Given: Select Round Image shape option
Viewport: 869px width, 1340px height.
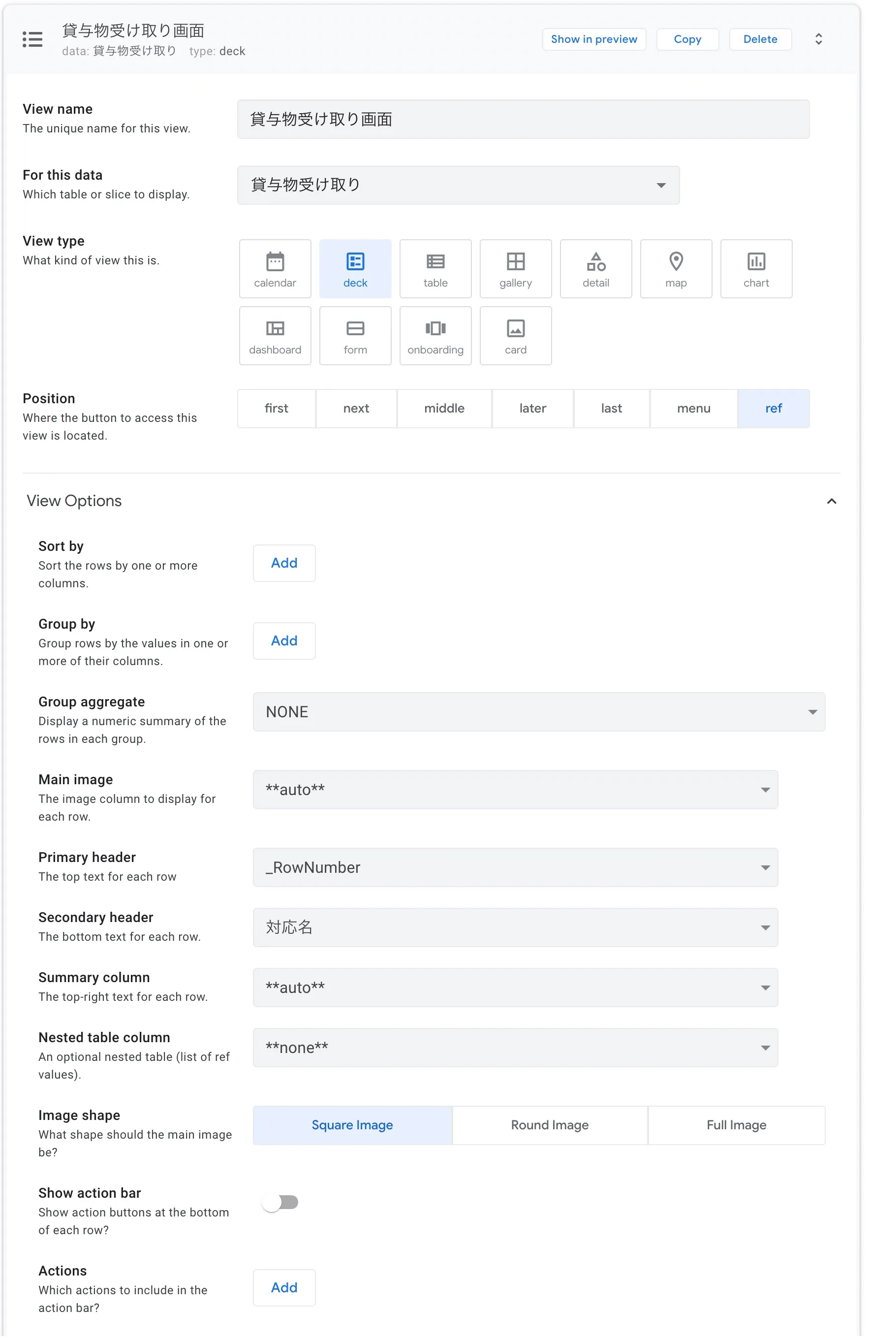Looking at the screenshot, I should pos(549,1125).
